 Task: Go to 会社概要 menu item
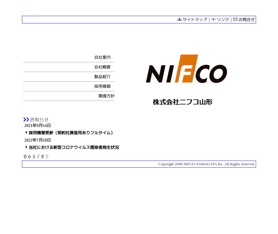(102, 67)
